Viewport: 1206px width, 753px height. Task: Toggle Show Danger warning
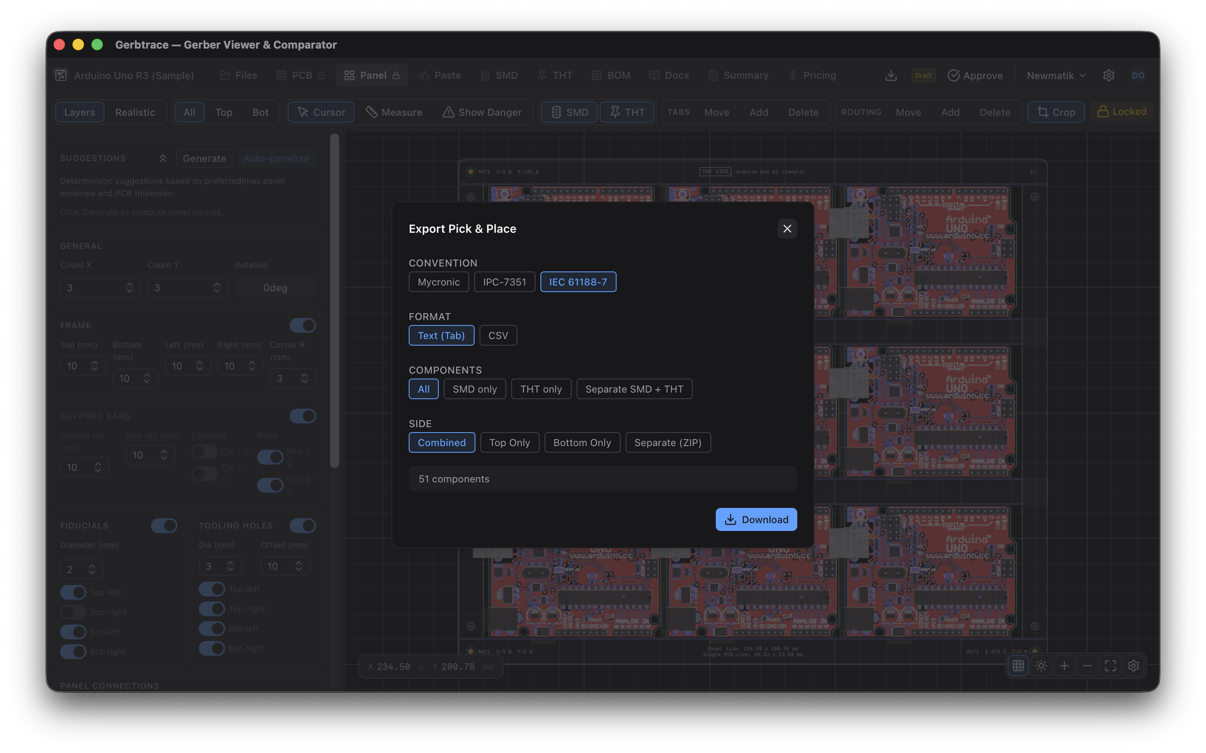point(482,112)
